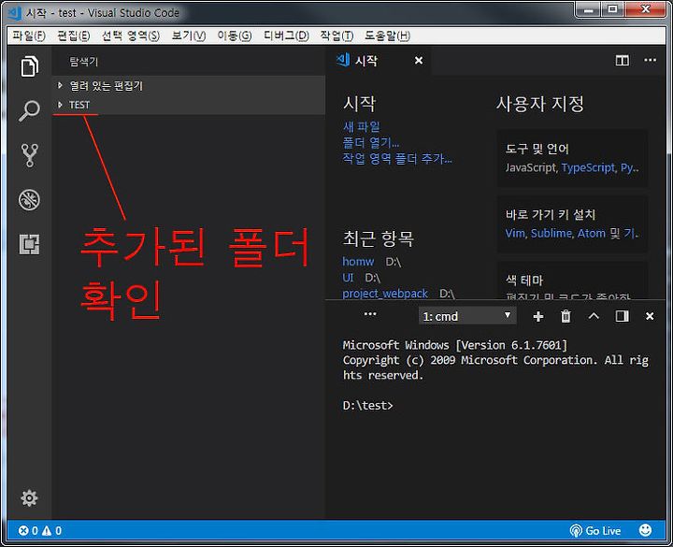The image size is (673, 547).
Task: Click the Vim keymap link
Action: [x=515, y=233]
